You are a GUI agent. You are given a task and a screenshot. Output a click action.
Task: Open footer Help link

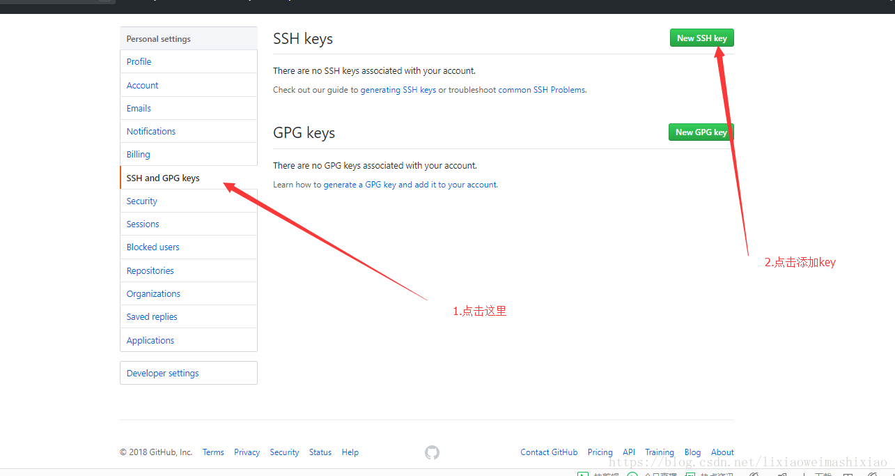click(x=350, y=452)
